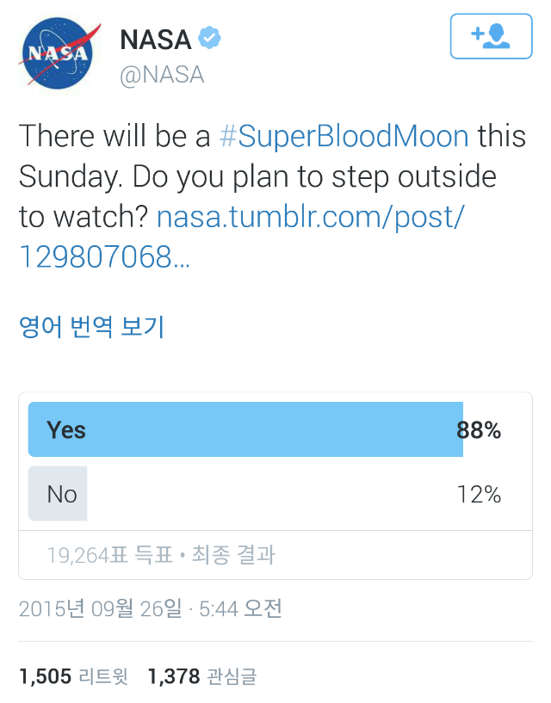Tap the follow user icon button

[491, 36]
